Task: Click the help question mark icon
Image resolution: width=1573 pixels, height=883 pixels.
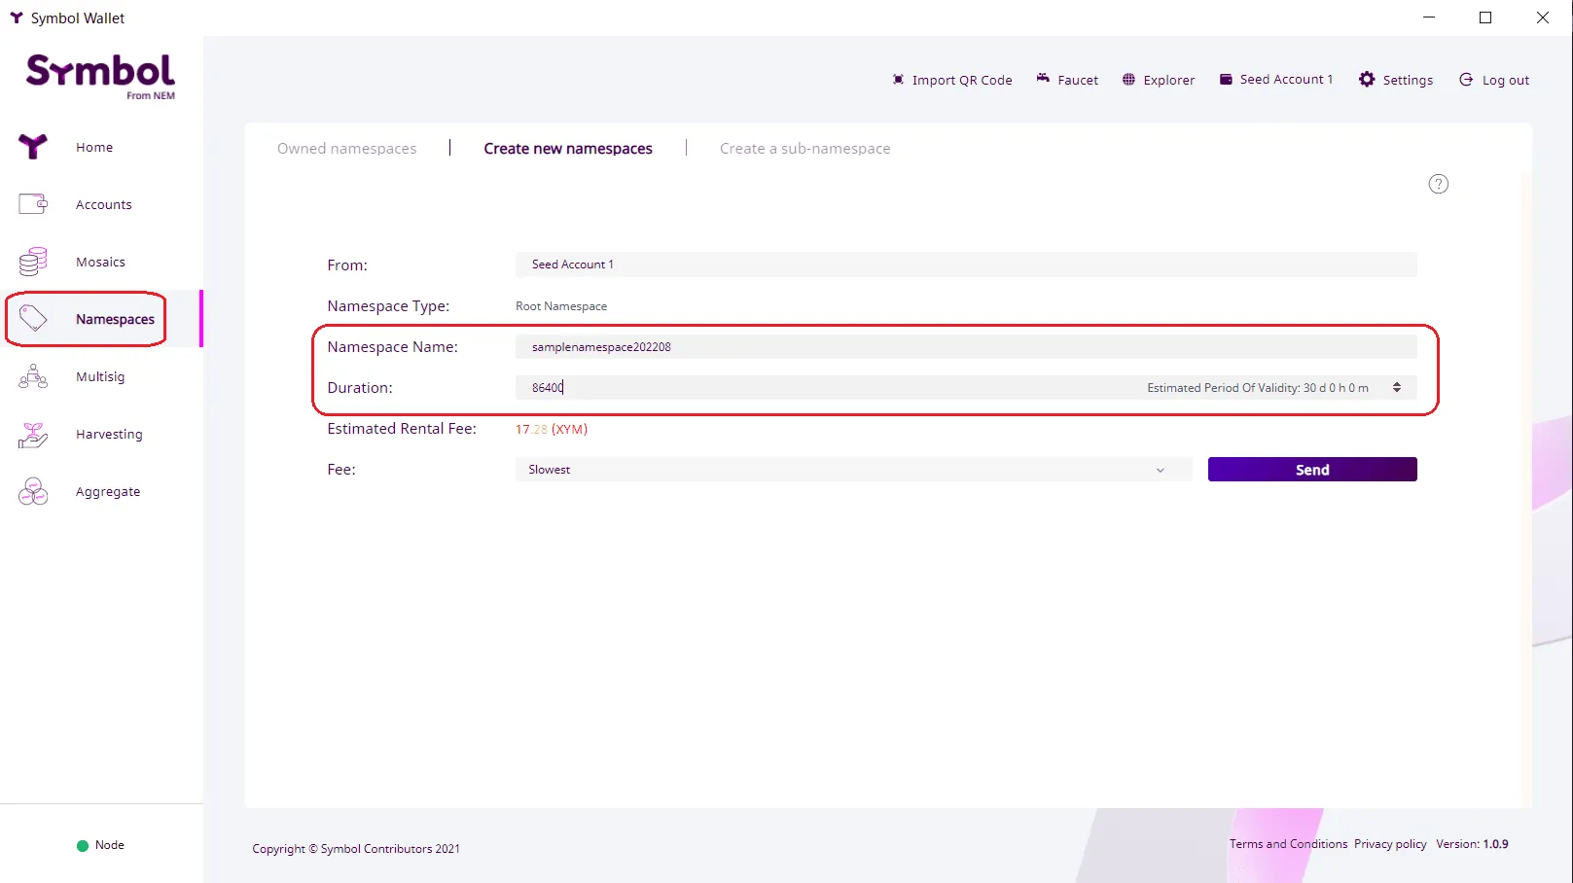Action: (1438, 184)
